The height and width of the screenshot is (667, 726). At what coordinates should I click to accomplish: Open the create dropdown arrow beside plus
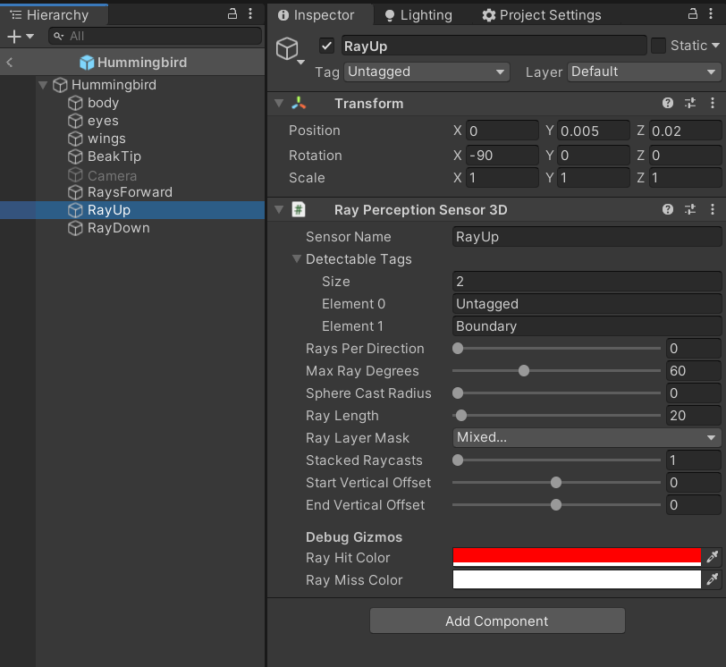[x=30, y=36]
